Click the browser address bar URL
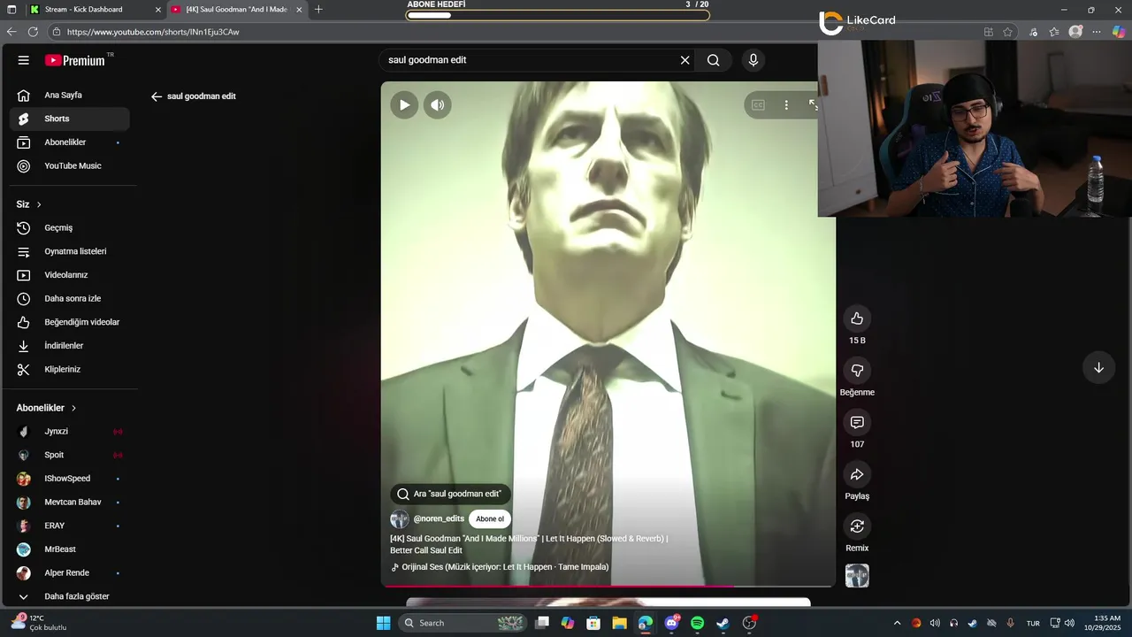The height and width of the screenshot is (637, 1132). pyautogui.click(x=153, y=32)
